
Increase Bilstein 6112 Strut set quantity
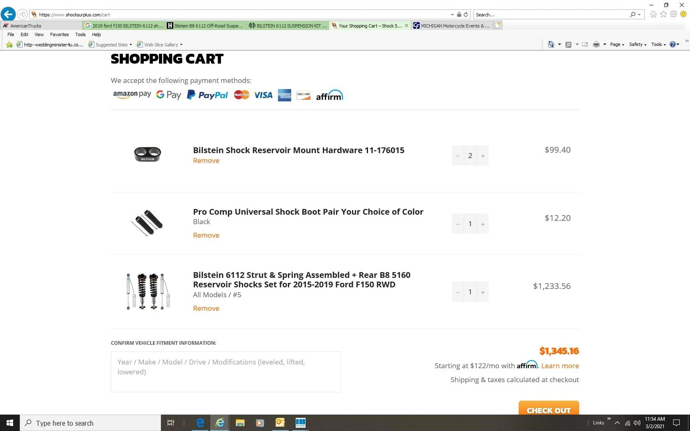click(483, 292)
